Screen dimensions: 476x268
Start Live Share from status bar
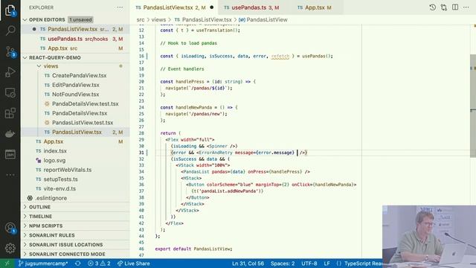[x=134, y=264]
